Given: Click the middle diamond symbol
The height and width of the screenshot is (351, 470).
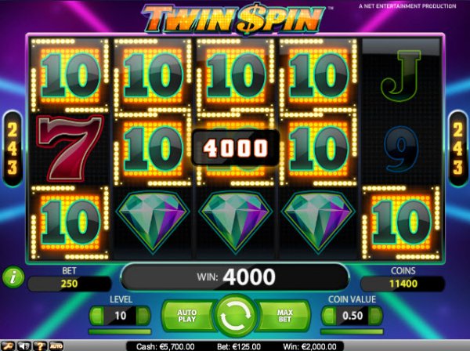Looking at the screenshot, I should point(236,223).
